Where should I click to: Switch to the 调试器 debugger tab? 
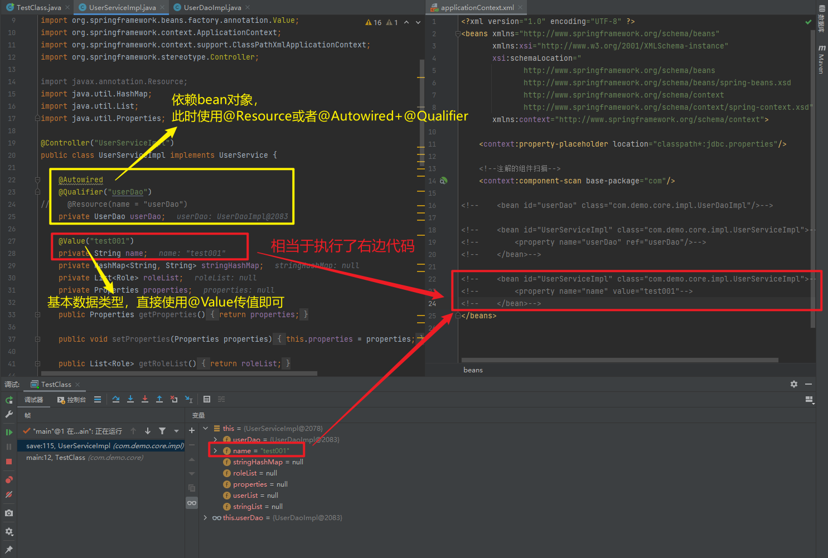click(33, 400)
